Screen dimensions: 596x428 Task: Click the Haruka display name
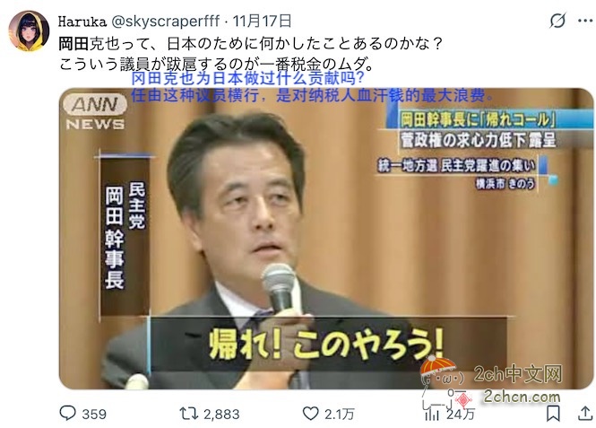coord(82,22)
